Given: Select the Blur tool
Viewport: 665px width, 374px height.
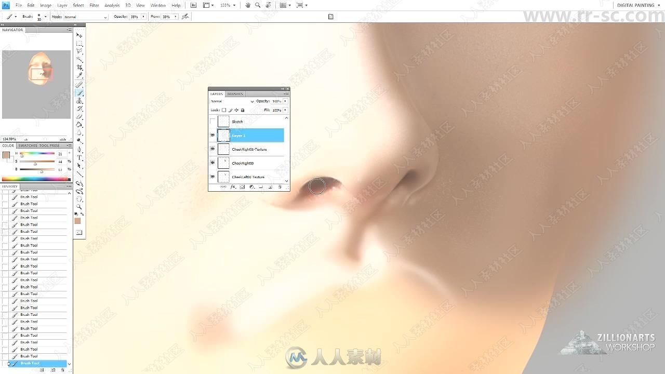Looking at the screenshot, I should [x=79, y=133].
